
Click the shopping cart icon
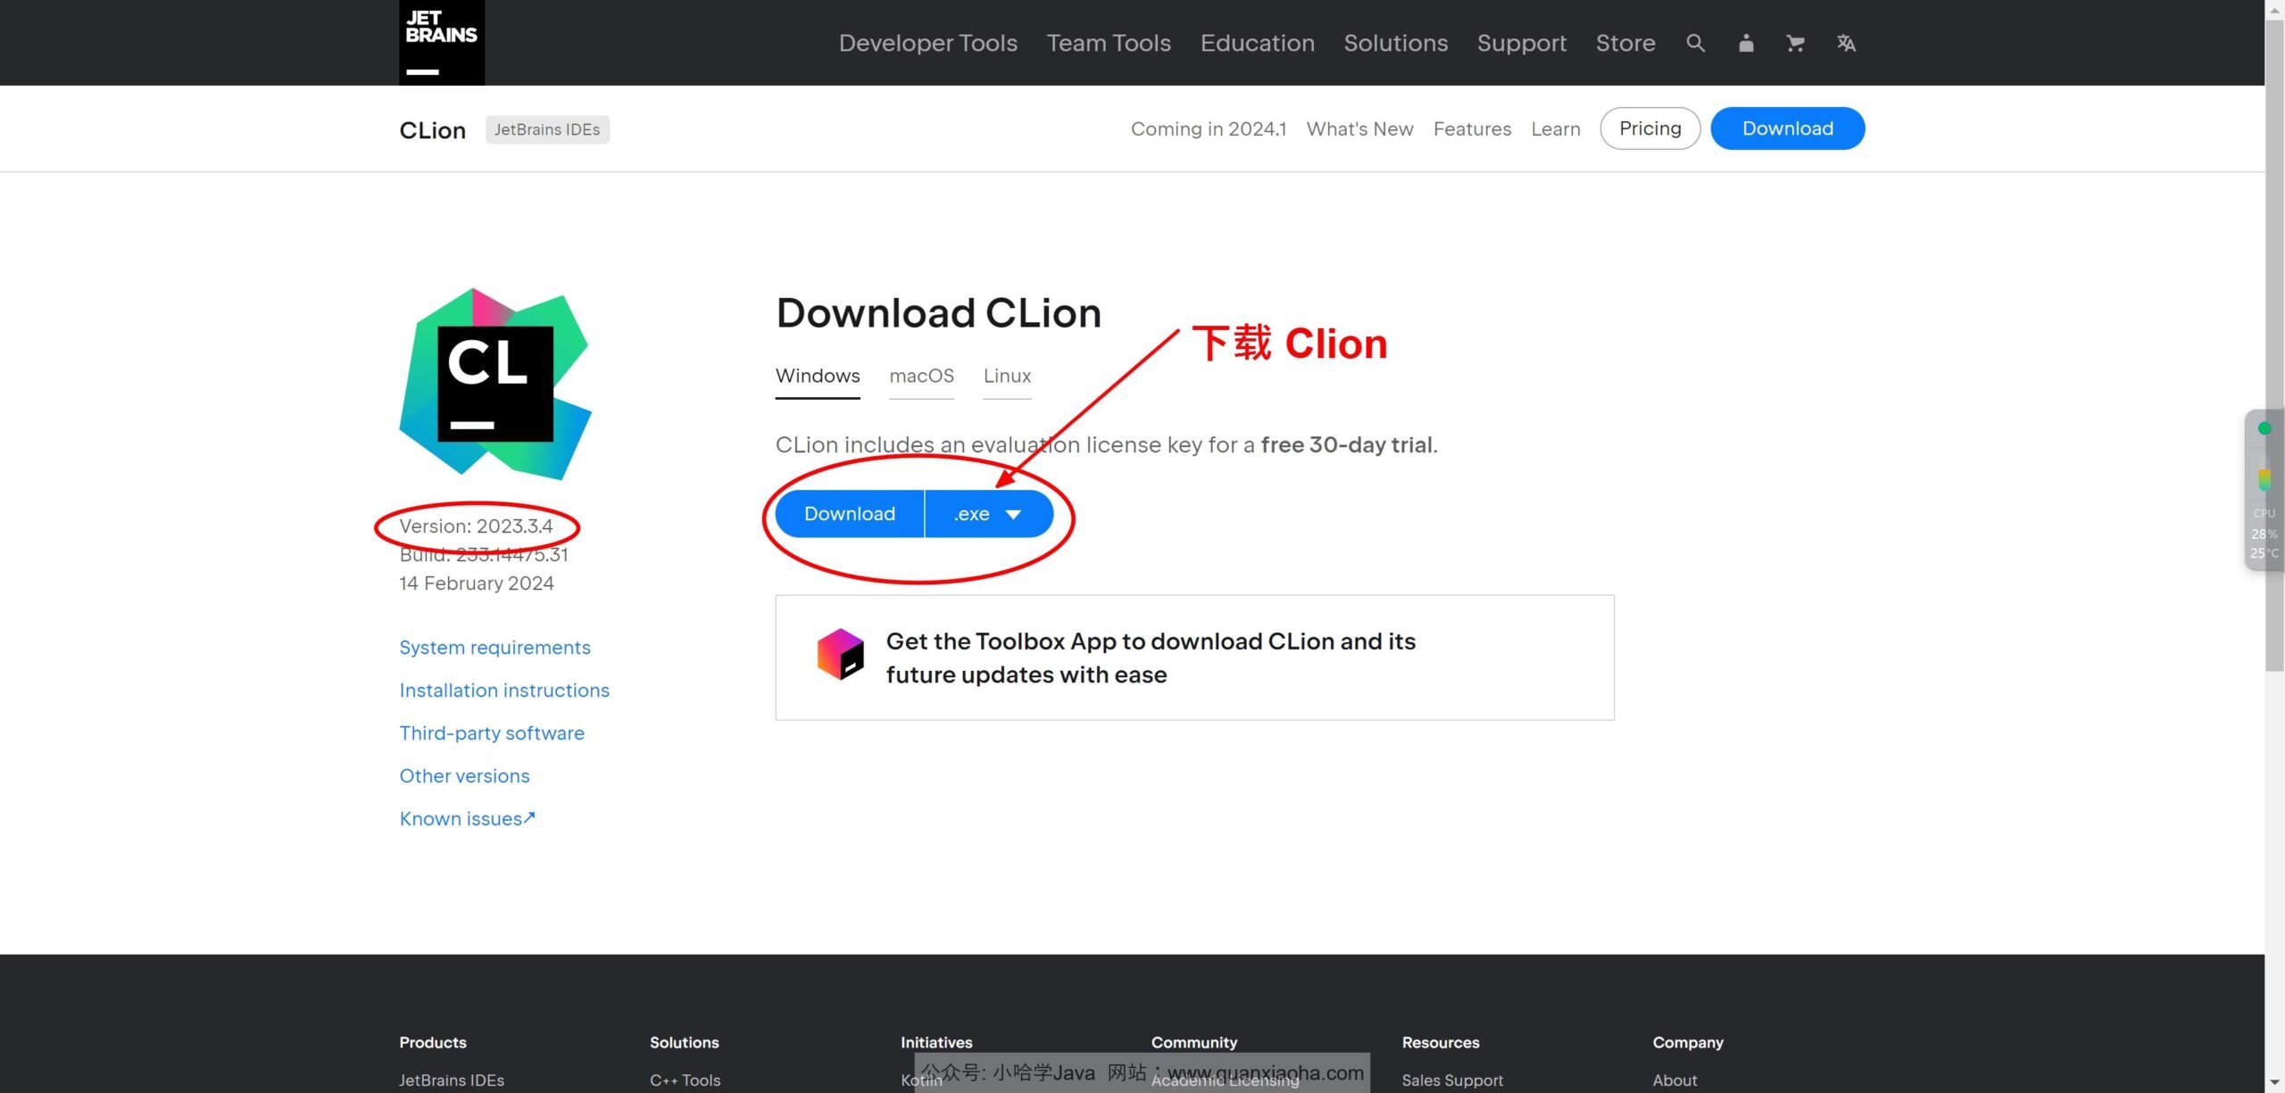(1795, 41)
